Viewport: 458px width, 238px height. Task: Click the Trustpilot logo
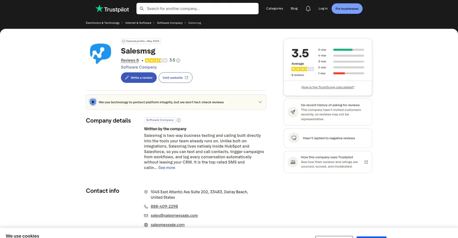point(112,9)
